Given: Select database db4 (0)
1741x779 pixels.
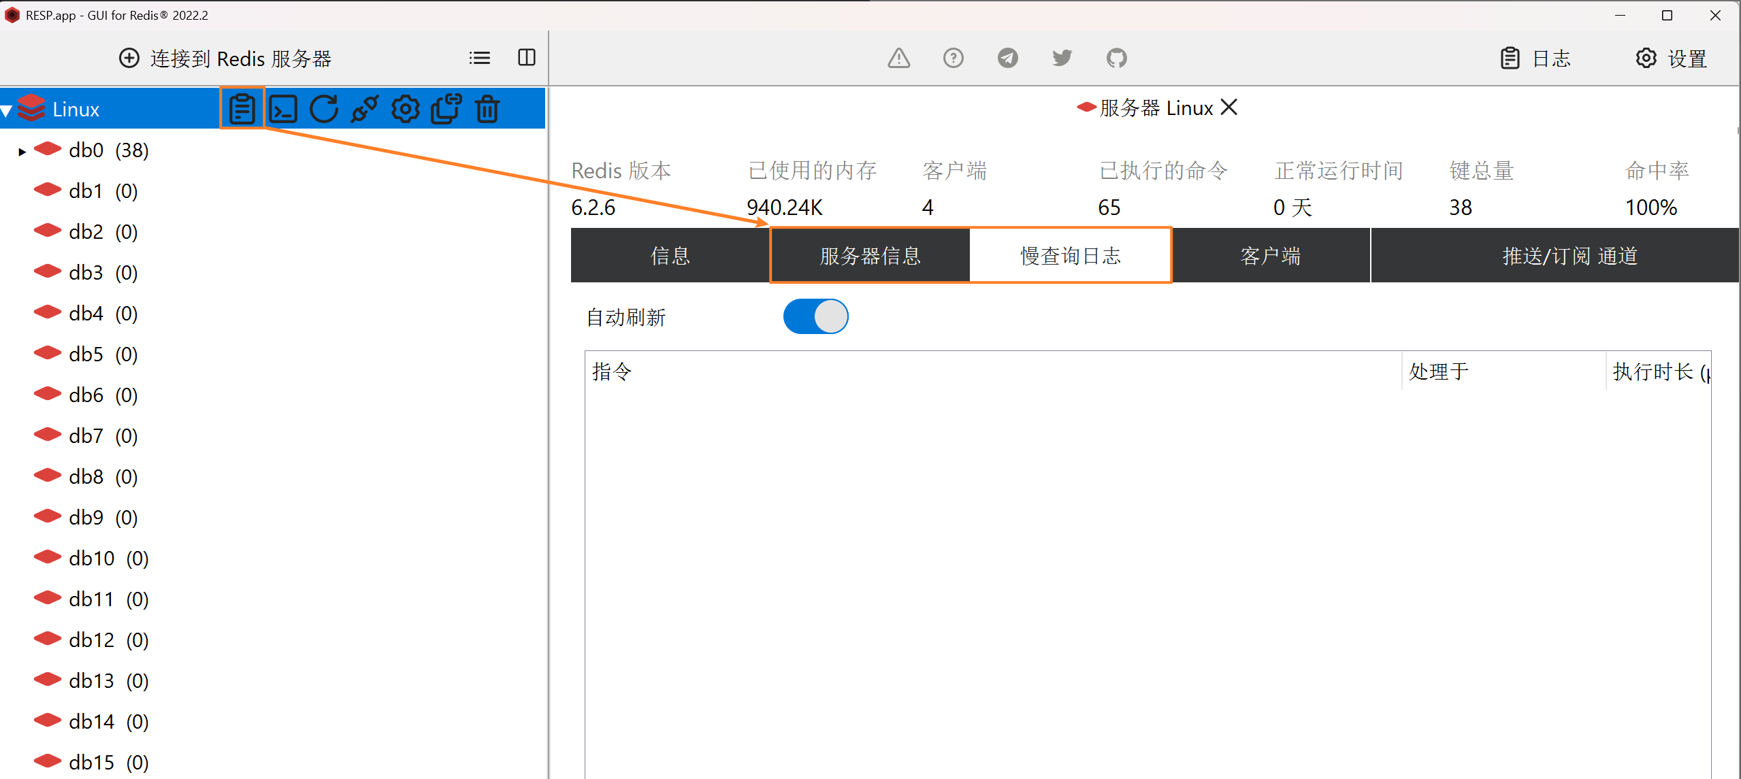Looking at the screenshot, I should 103,314.
